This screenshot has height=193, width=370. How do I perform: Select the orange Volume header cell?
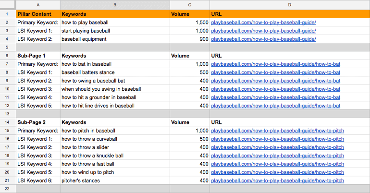coord(190,14)
